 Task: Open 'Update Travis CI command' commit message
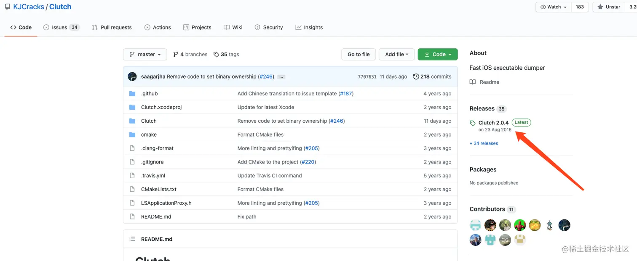[270, 176]
